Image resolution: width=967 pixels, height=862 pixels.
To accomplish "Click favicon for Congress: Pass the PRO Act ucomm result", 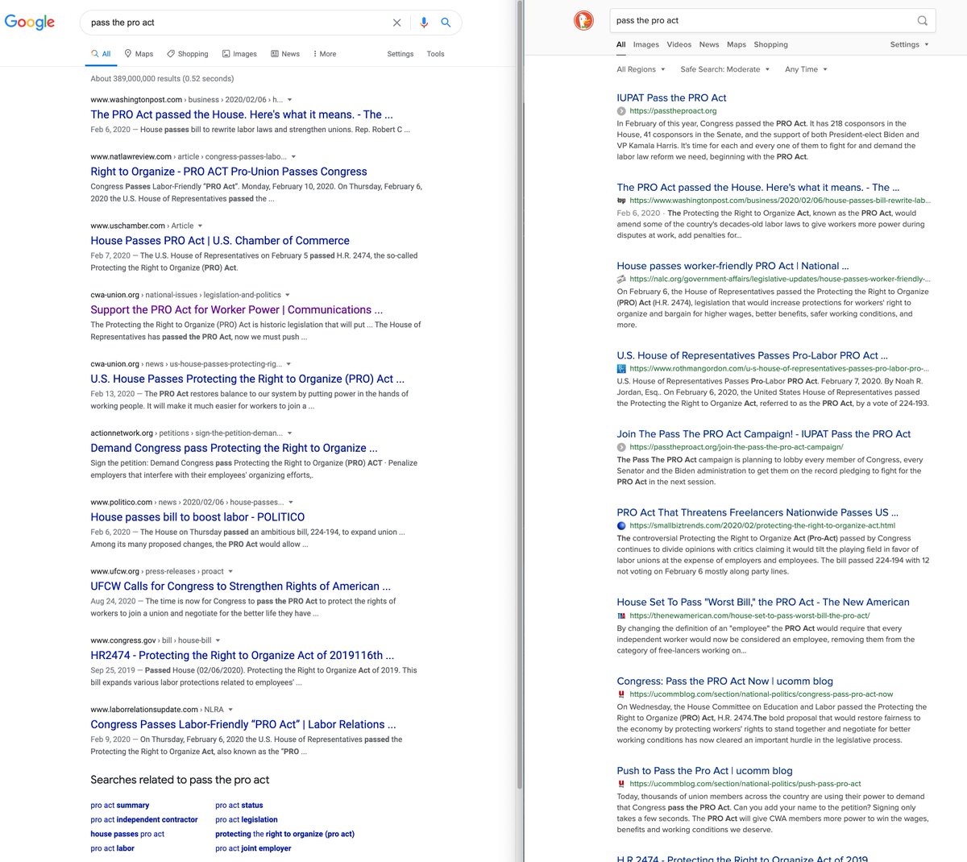I will point(621,694).
